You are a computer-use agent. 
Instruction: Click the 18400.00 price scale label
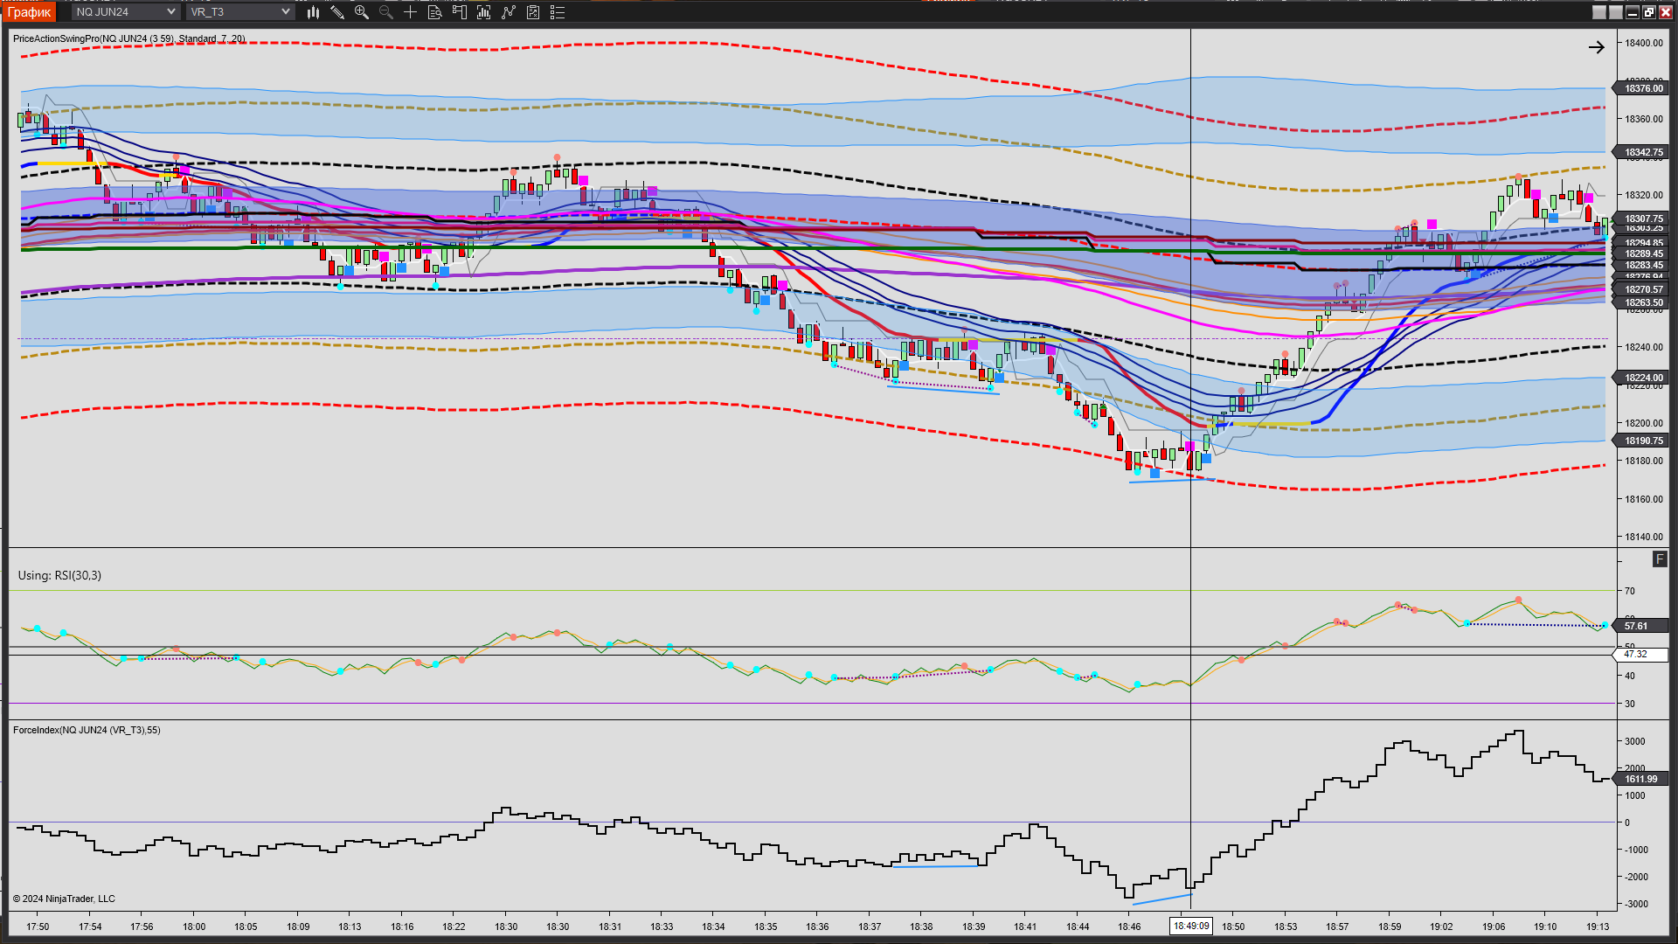[x=1643, y=43]
